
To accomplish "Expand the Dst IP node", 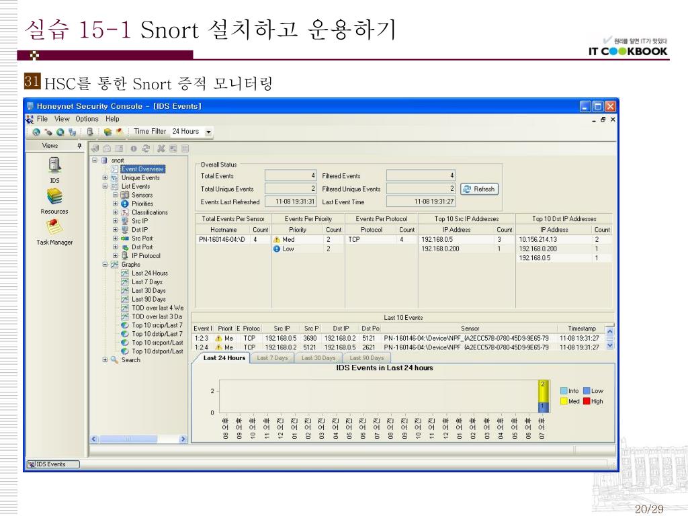I will 115,230.
